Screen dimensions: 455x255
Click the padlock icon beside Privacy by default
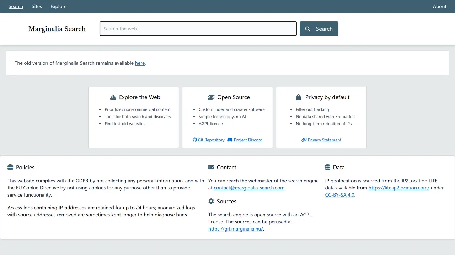[x=299, y=97]
